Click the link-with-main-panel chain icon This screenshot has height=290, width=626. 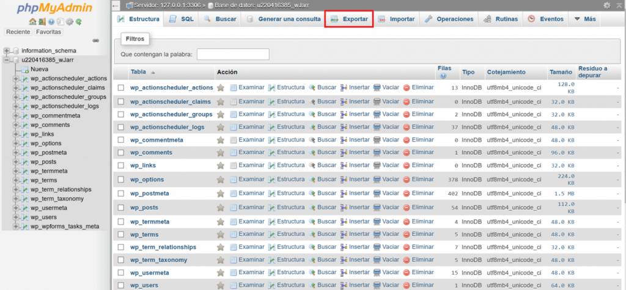96,40
